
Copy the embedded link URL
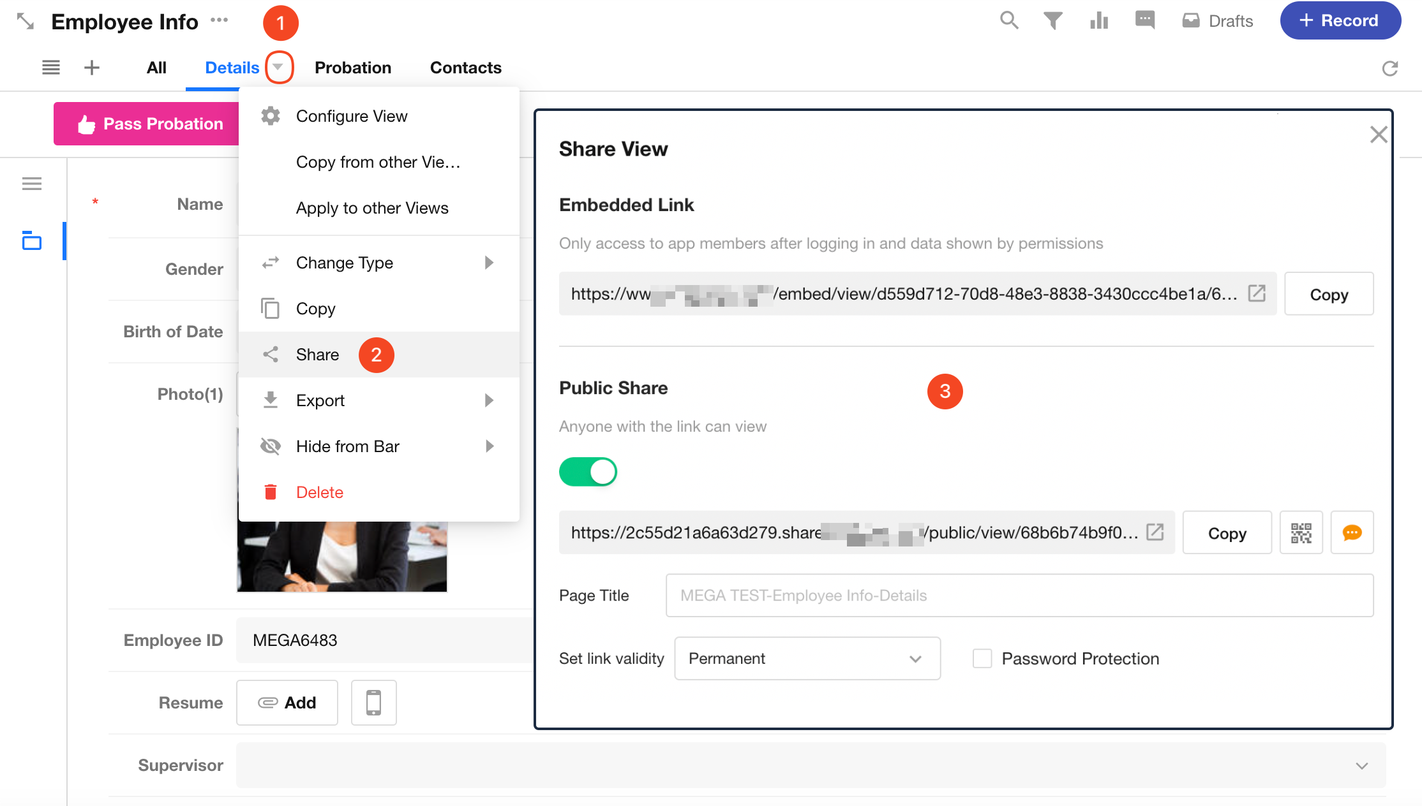[x=1329, y=294]
